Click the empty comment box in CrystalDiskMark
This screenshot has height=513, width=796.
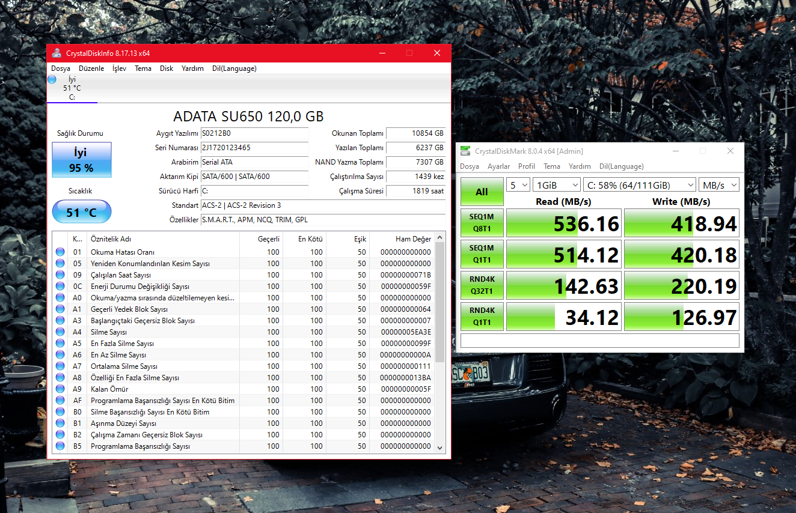[600, 341]
